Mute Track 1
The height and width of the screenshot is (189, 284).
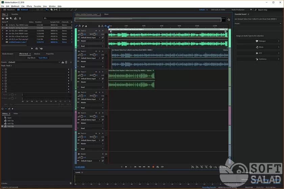click(x=96, y=31)
